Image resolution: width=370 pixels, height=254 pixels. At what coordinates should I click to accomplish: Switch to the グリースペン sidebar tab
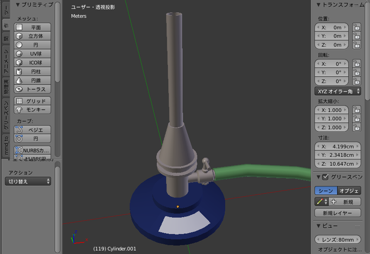coord(6,115)
